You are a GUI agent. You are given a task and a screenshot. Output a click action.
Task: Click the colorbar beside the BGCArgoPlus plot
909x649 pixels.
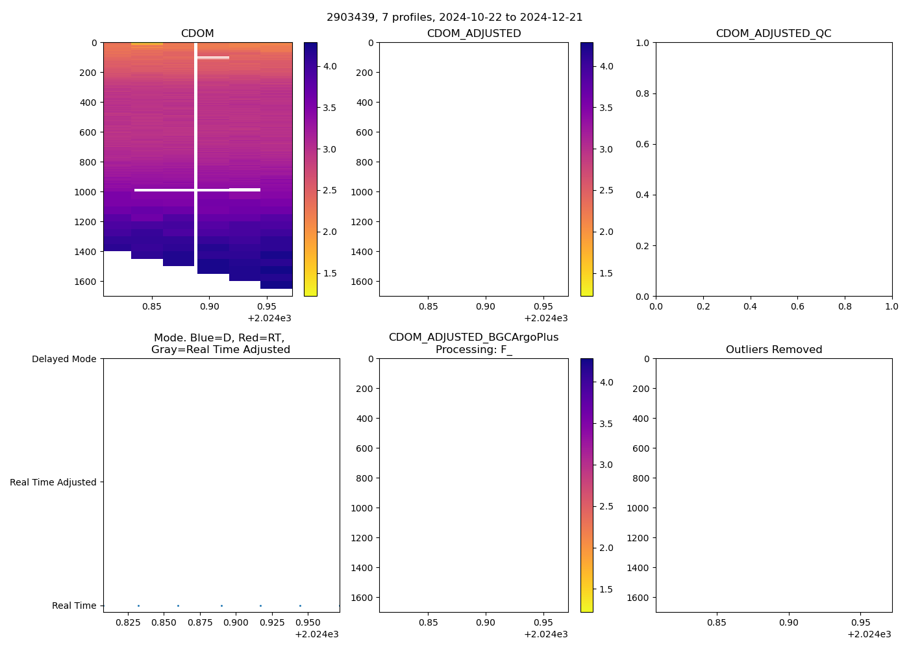click(x=586, y=485)
